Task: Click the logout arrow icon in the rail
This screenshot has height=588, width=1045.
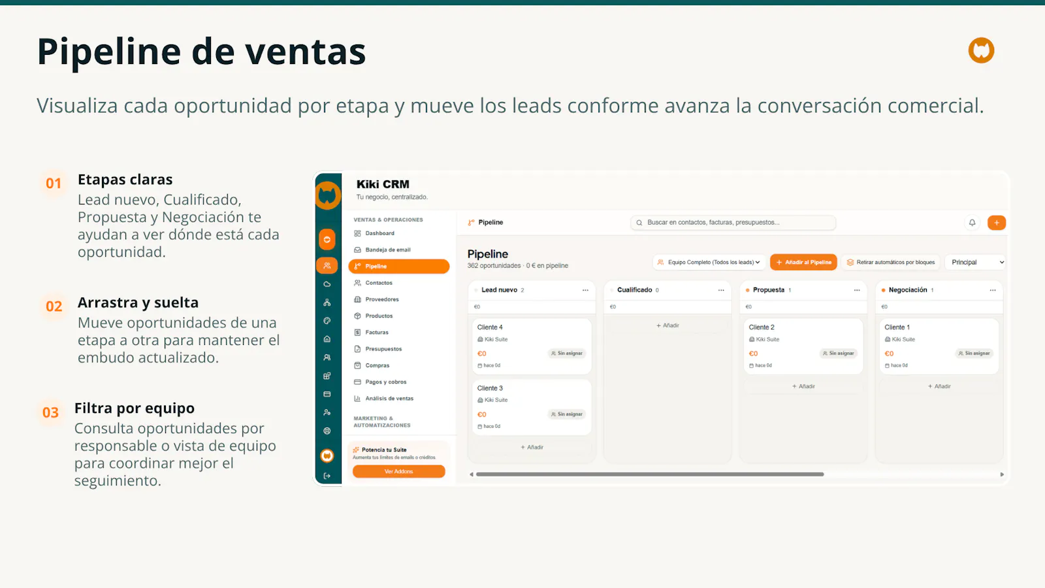Action: (x=327, y=476)
